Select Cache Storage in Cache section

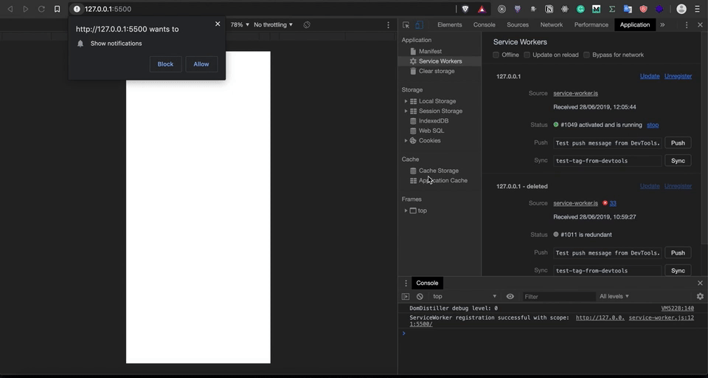(x=438, y=171)
